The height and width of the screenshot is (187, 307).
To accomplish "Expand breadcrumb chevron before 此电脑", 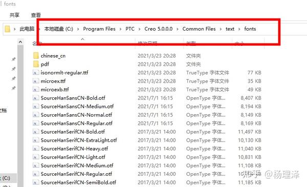I will click(15, 29).
